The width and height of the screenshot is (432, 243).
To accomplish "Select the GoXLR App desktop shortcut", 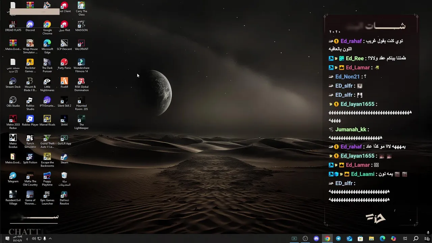I will tap(64, 140).
